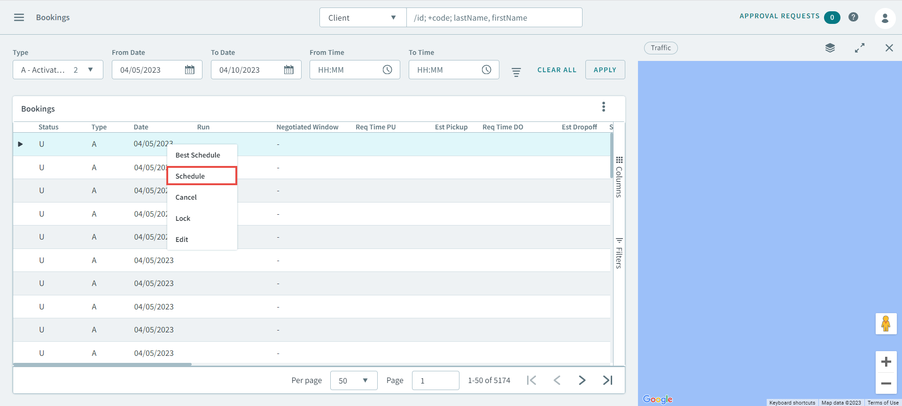Go to the previous page
The height and width of the screenshot is (406, 902).
point(557,380)
